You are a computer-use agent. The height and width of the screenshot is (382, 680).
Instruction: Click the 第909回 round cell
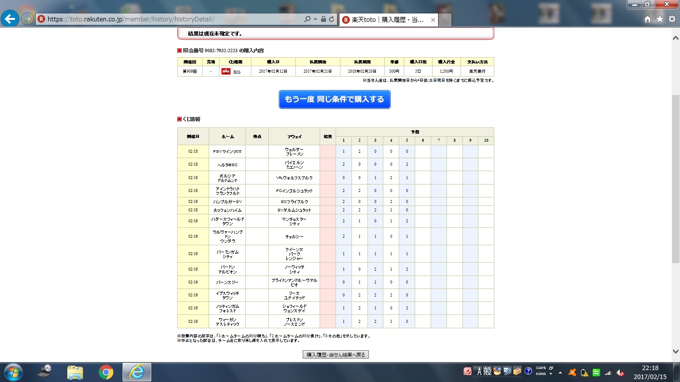click(x=190, y=72)
